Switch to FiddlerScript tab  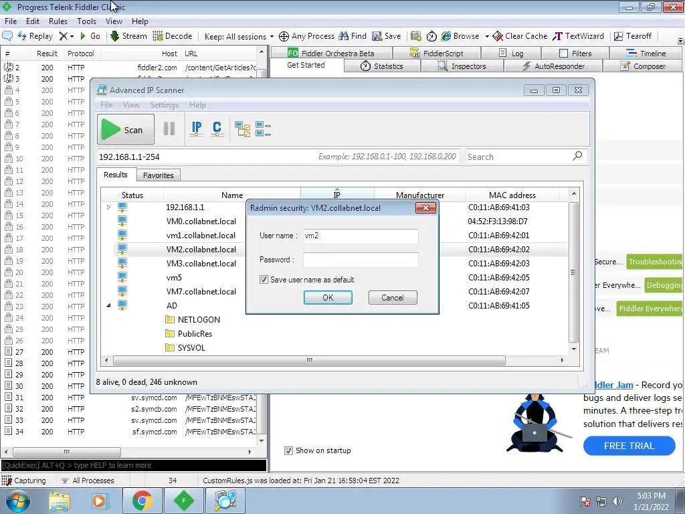(x=436, y=53)
